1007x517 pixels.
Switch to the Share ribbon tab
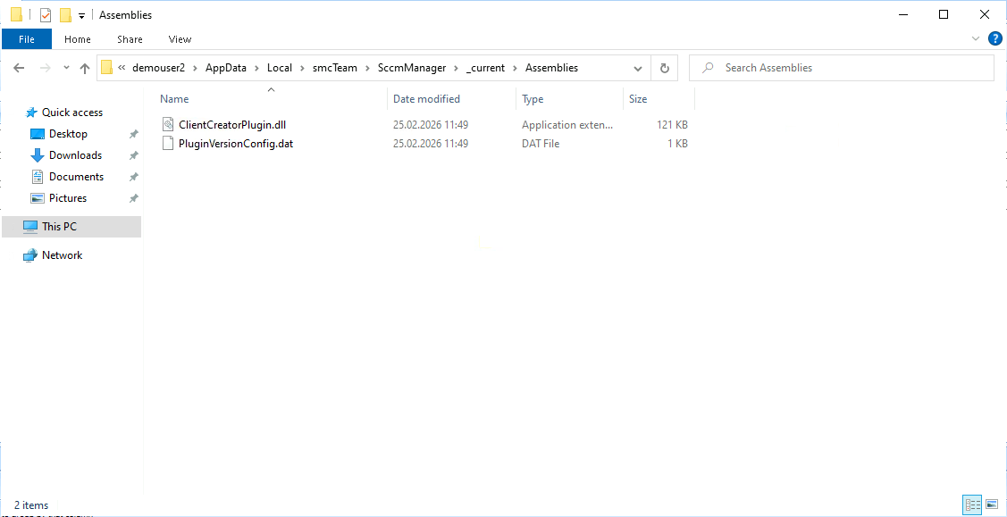130,39
